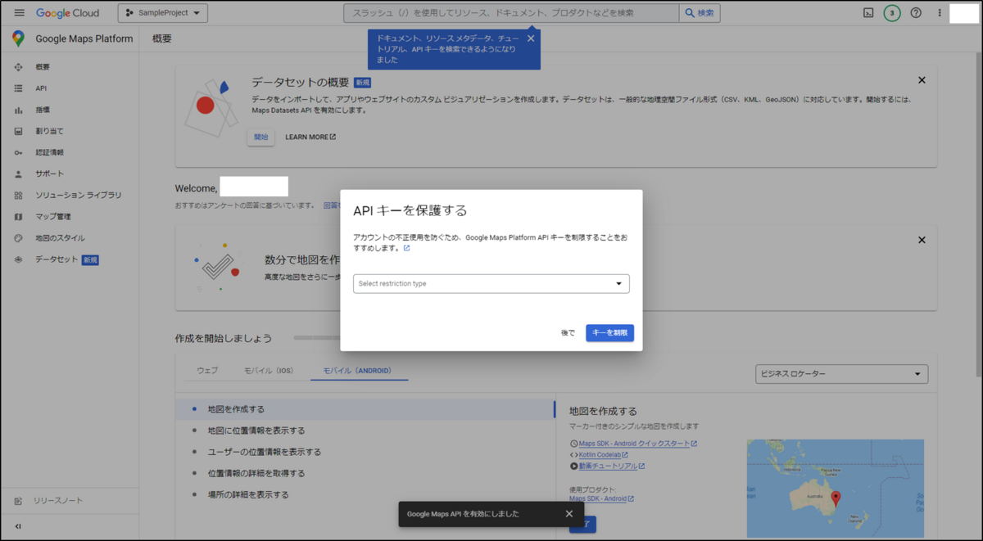Open the Kotlin Codelab link
The height and width of the screenshot is (541, 983).
(603, 455)
